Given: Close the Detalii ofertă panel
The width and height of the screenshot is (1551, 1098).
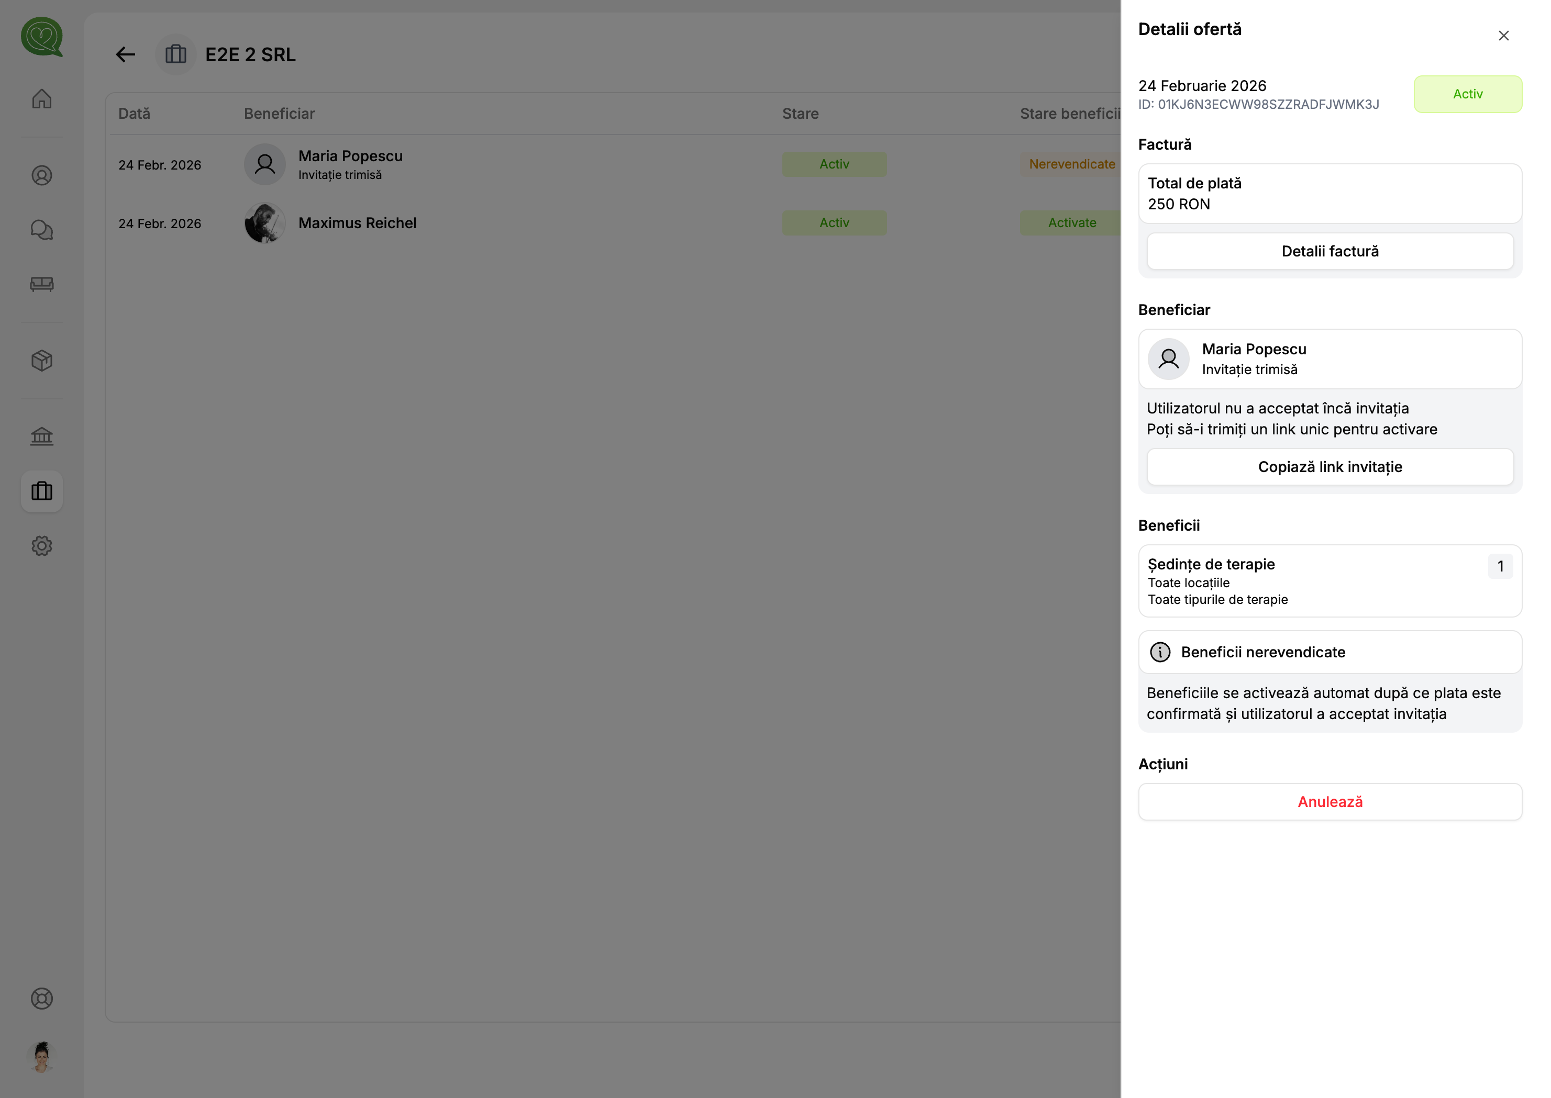Looking at the screenshot, I should pos(1503,36).
